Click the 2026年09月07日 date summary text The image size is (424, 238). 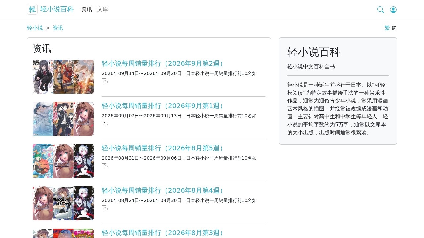tap(179, 119)
